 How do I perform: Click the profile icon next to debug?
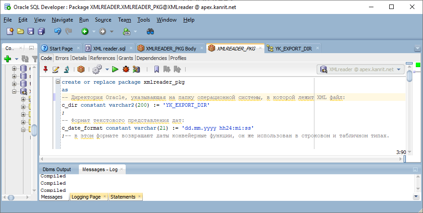[136, 69]
